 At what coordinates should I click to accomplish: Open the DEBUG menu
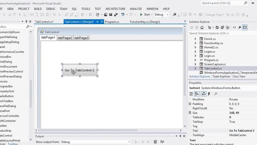[x=51, y=9]
